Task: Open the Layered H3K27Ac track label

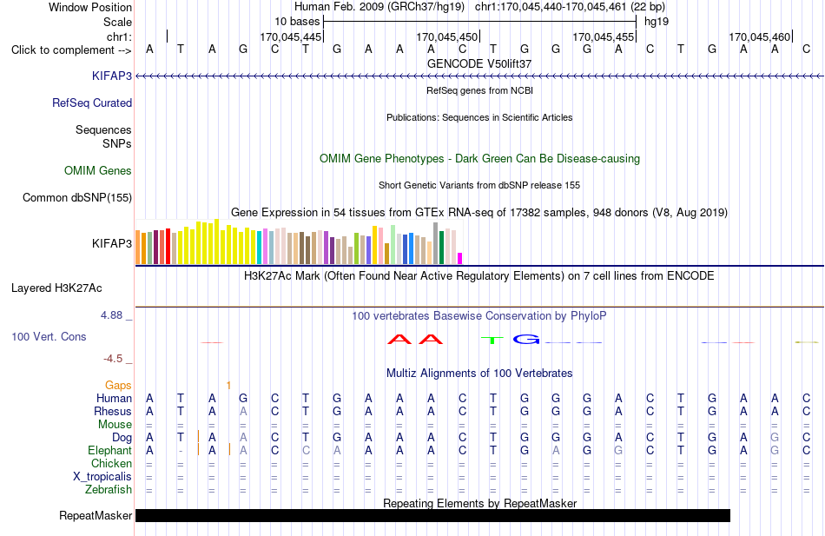Action: (x=56, y=288)
